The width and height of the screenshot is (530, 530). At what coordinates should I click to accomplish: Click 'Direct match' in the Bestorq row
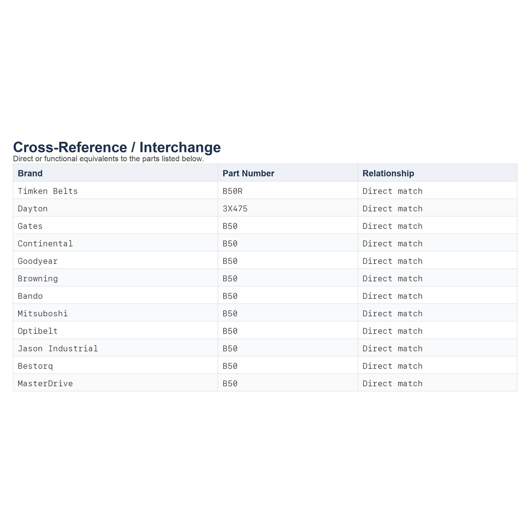(x=393, y=366)
